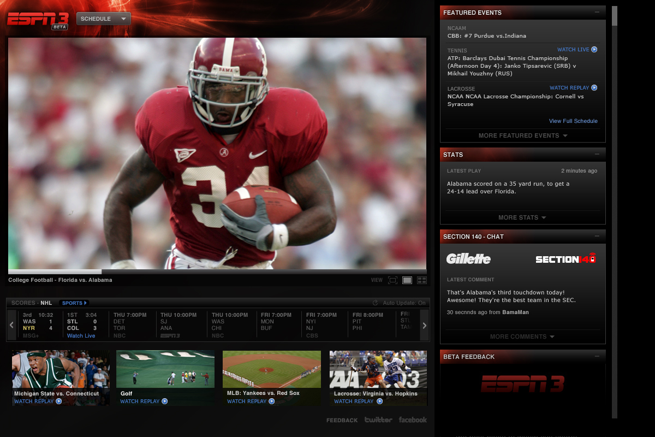Expand More Featured Events
This screenshot has height=437, width=655.
coord(523,135)
